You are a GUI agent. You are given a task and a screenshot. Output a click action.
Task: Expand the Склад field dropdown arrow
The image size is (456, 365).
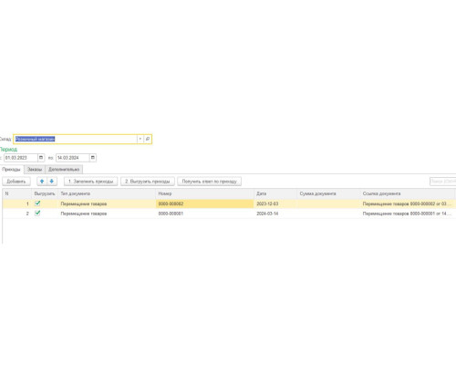tap(140, 139)
